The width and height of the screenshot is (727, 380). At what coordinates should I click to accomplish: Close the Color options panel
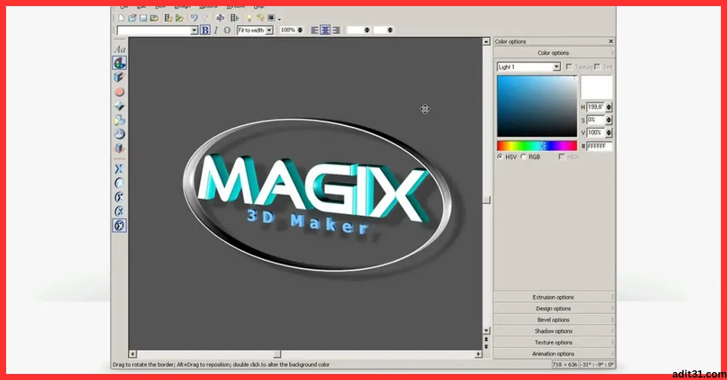click(x=611, y=41)
